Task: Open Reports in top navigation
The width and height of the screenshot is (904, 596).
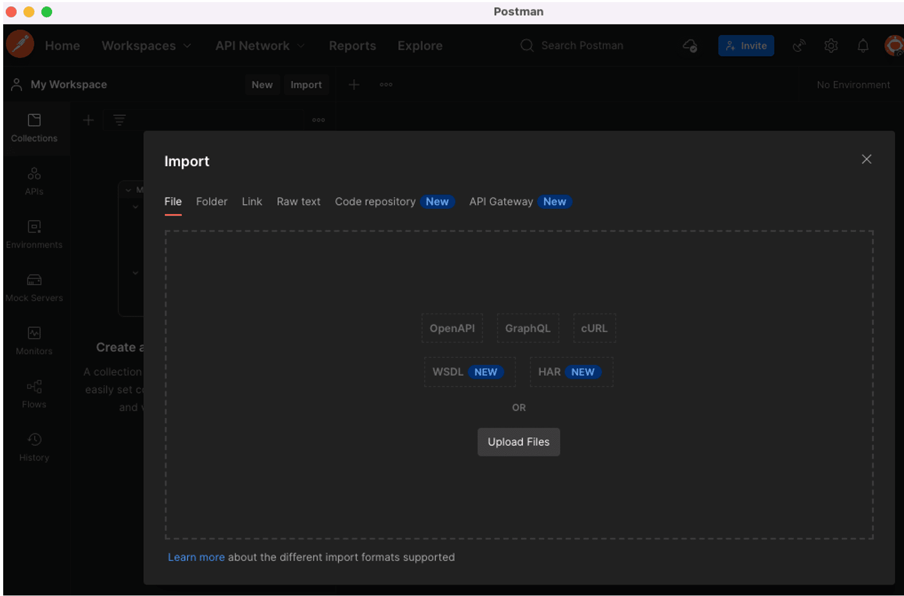Action: coord(353,46)
